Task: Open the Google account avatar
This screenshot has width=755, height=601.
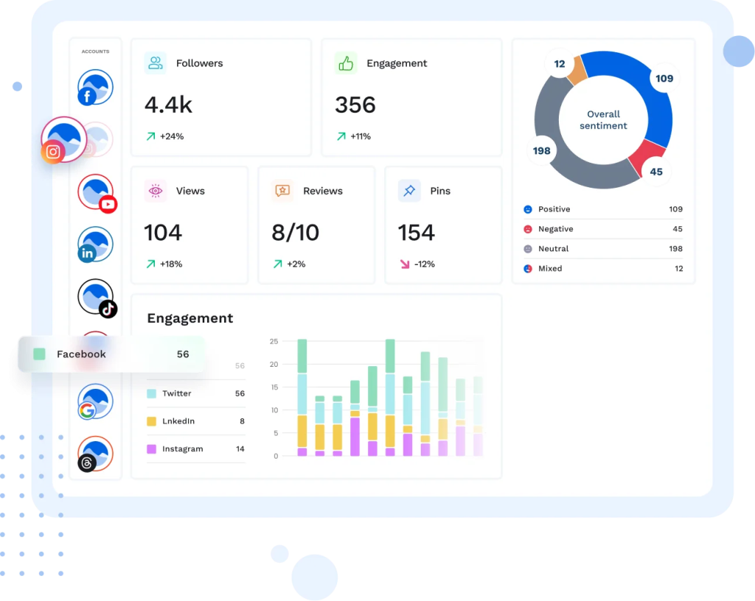Action: point(95,401)
